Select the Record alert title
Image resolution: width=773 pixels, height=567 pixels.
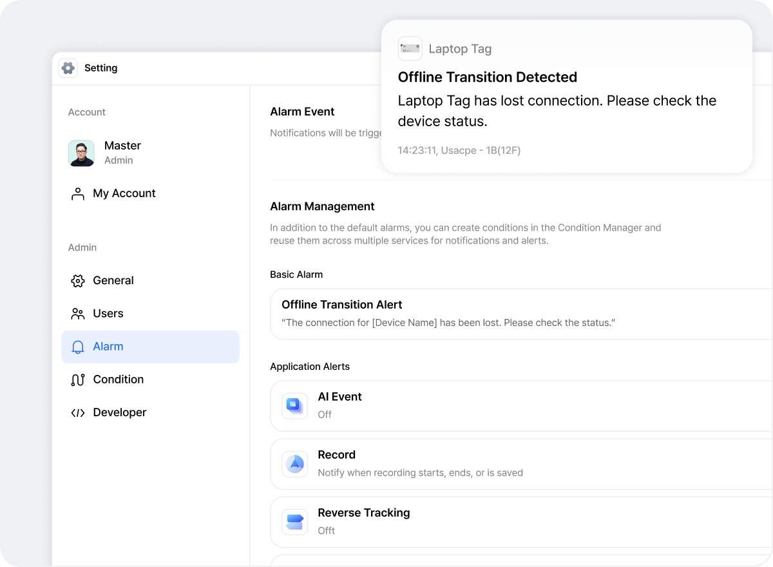(x=336, y=455)
